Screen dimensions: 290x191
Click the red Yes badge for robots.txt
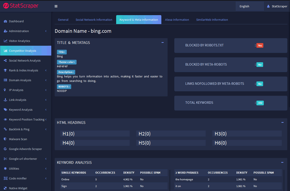[x=260, y=45]
